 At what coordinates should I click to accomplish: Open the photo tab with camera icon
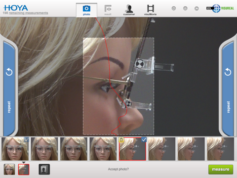coord(86,10)
